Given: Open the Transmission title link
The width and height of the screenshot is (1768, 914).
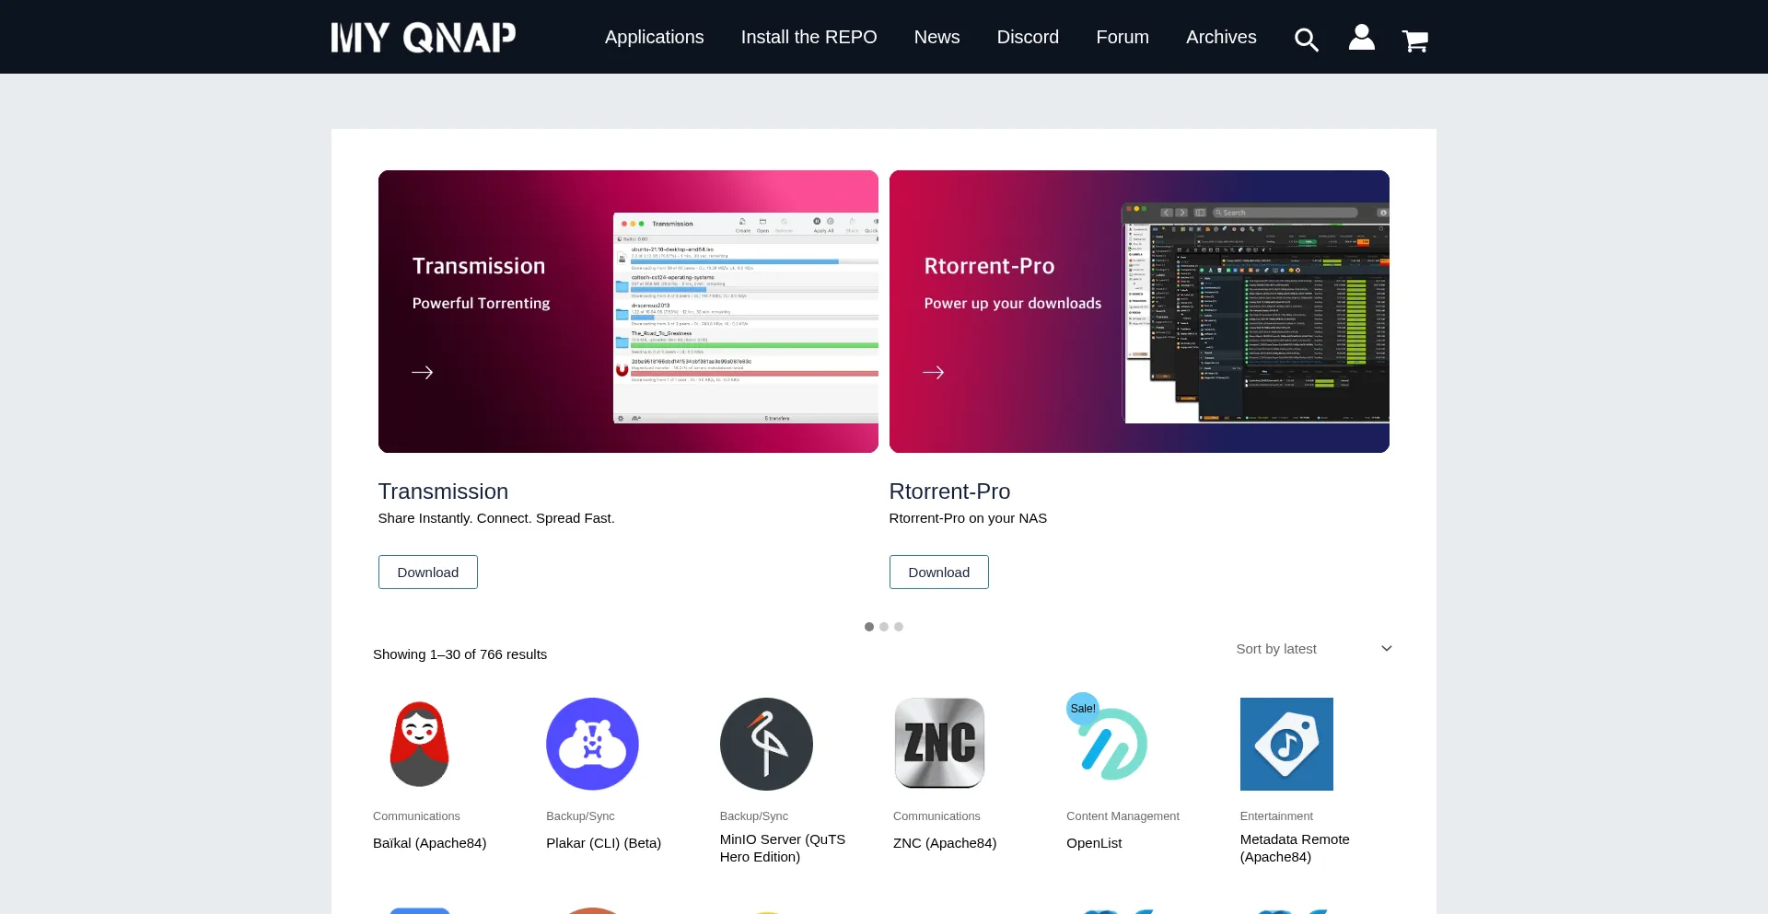Looking at the screenshot, I should [443, 492].
